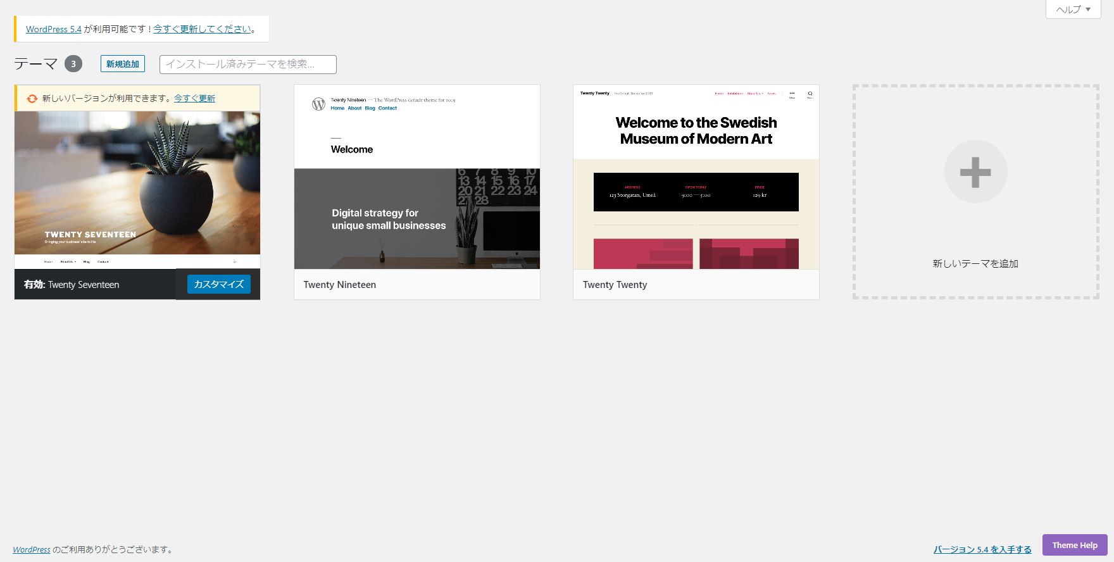Click 今すぐ更新 link on Twenty Seventeen
Screen dimensions: 1114x562
194,99
